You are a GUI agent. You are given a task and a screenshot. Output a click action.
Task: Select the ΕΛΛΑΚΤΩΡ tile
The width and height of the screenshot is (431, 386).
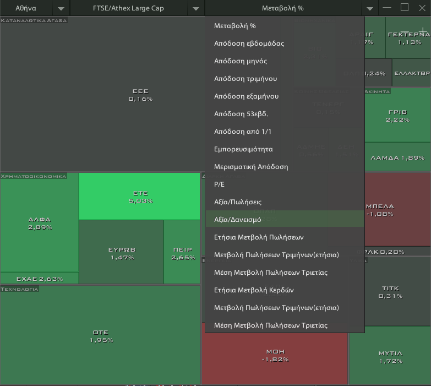click(x=412, y=73)
